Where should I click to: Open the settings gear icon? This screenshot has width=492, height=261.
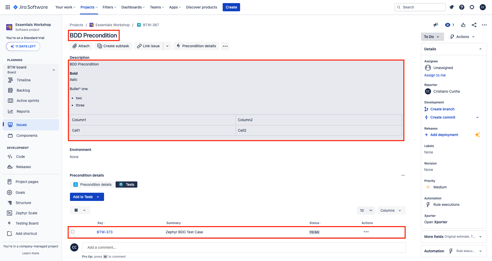(x=472, y=7)
